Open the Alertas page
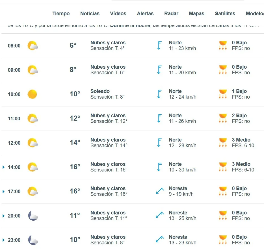The height and width of the screenshot is (252, 264). click(145, 14)
